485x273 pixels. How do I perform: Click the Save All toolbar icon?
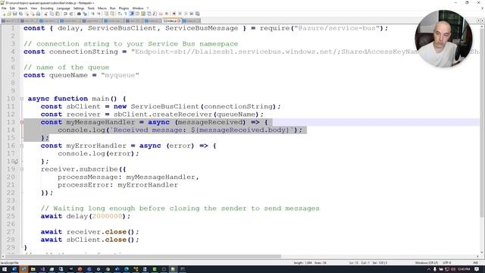click(x=20, y=14)
